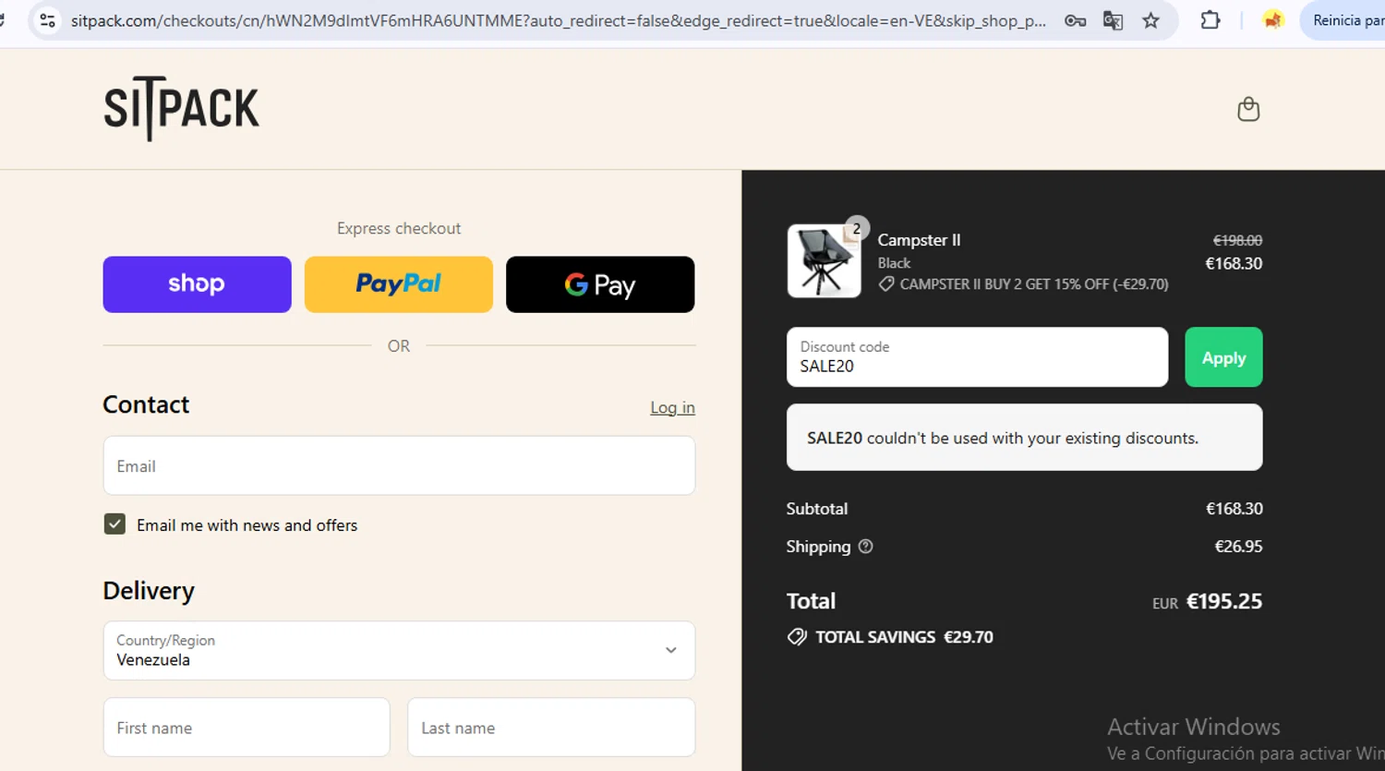Click the translate page icon

pos(1113,20)
